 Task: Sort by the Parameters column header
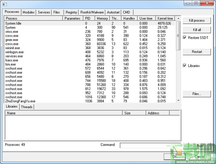73,18
